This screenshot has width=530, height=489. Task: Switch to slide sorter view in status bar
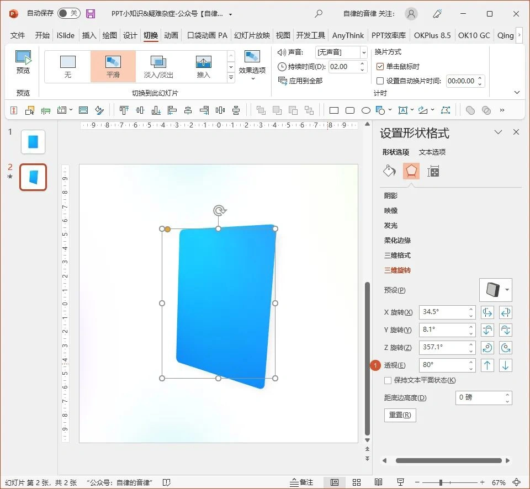point(357,482)
